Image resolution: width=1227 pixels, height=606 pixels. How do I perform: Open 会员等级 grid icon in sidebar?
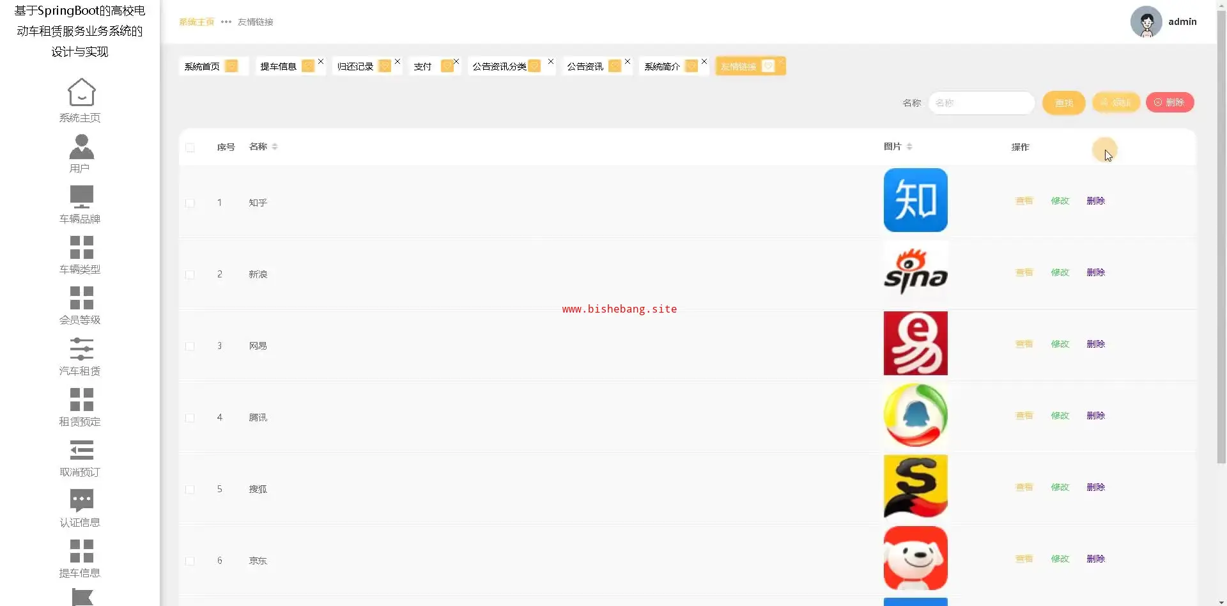click(x=81, y=298)
